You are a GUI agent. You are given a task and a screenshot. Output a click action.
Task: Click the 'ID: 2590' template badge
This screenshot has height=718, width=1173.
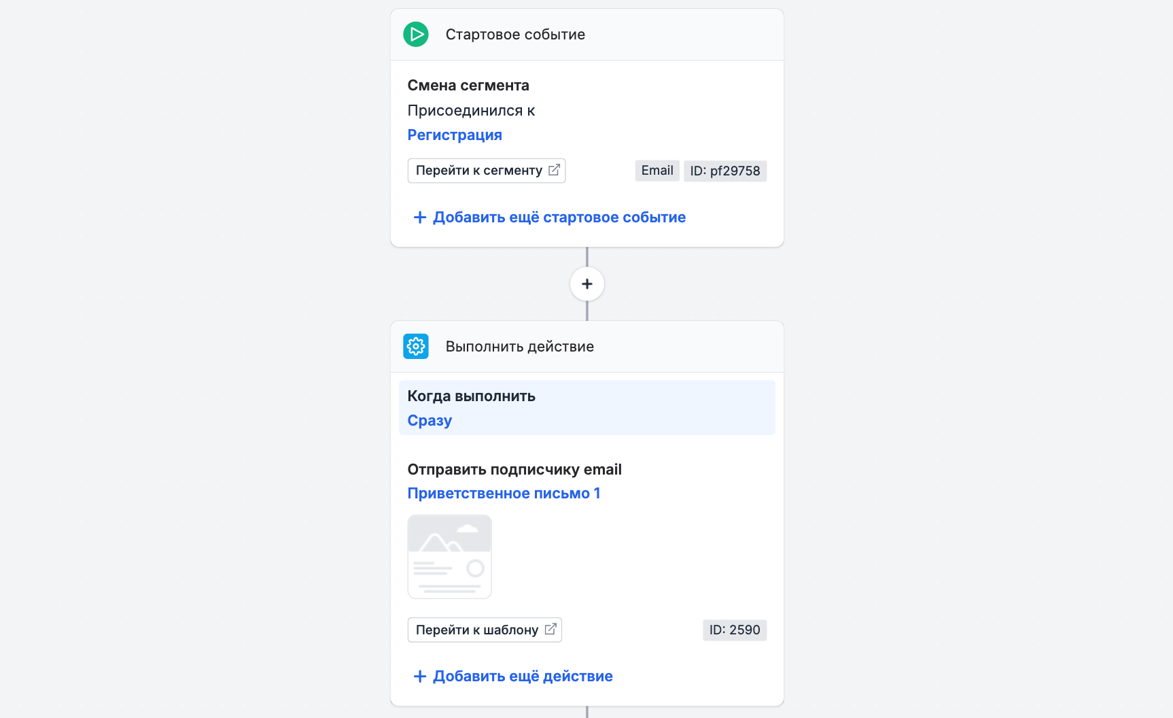[x=735, y=630]
